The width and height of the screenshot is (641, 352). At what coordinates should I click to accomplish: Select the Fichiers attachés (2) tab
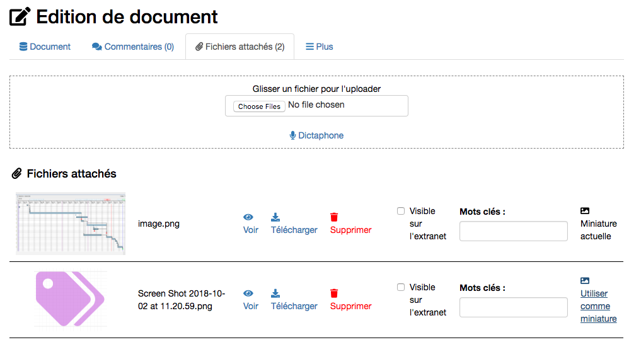pos(240,47)
